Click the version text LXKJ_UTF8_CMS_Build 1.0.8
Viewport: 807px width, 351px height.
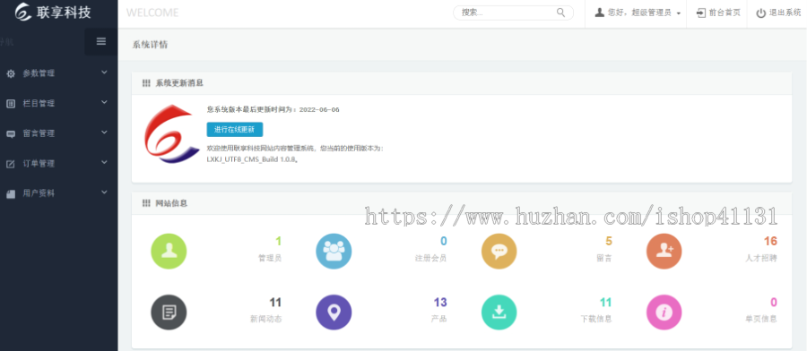click(x=252, y=159)
